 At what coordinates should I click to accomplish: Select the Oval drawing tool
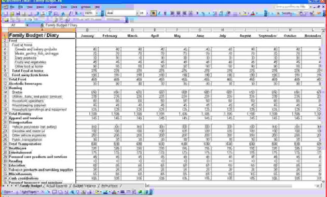point(61,192)
